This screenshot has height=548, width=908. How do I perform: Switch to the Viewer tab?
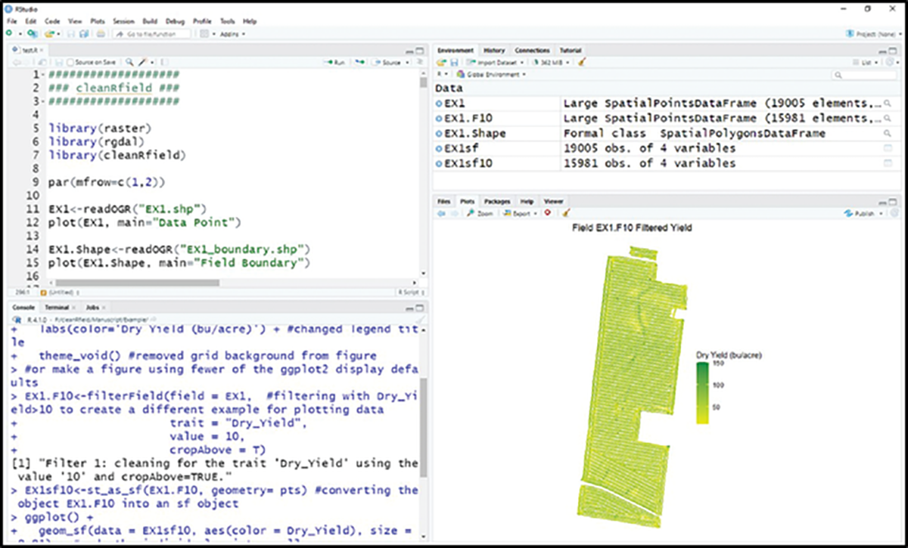pos(553,202)
